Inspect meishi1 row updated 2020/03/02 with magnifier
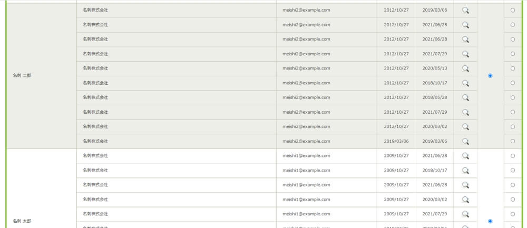 point(465,200)
